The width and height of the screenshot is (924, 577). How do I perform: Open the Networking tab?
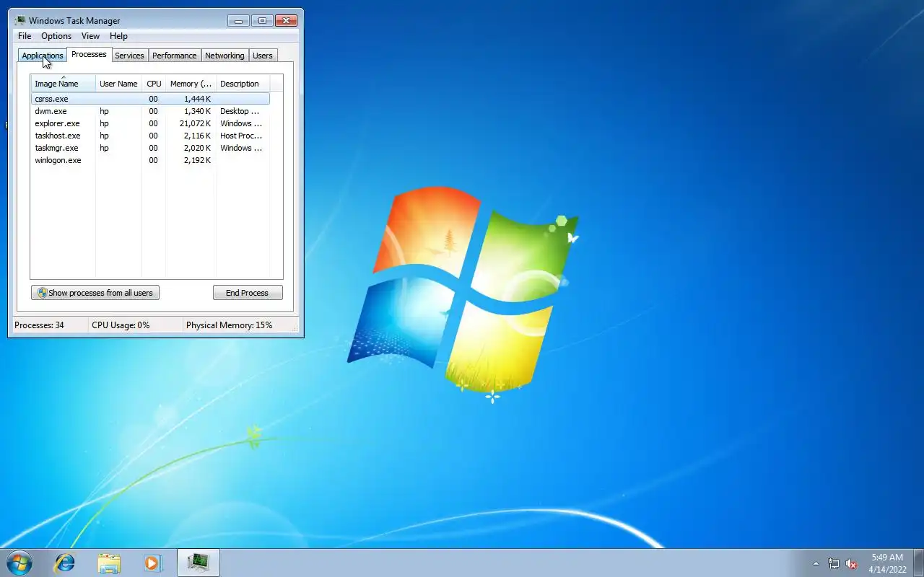(225, 56)
